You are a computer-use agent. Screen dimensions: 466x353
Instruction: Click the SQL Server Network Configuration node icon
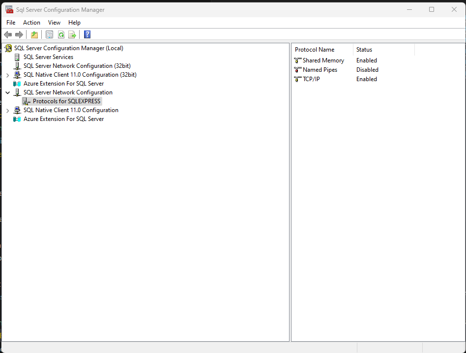pyautogui.click(x=17, y=92)
